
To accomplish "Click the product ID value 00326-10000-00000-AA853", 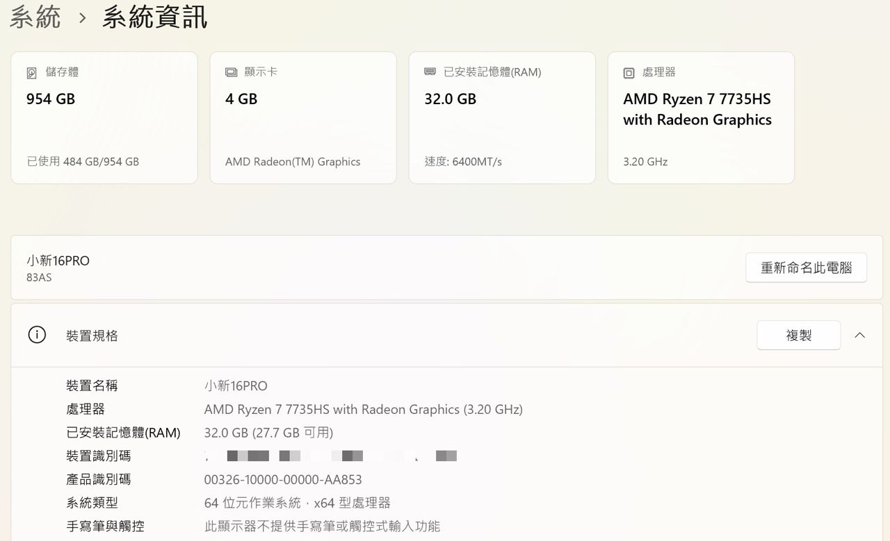I will (283, 480).
